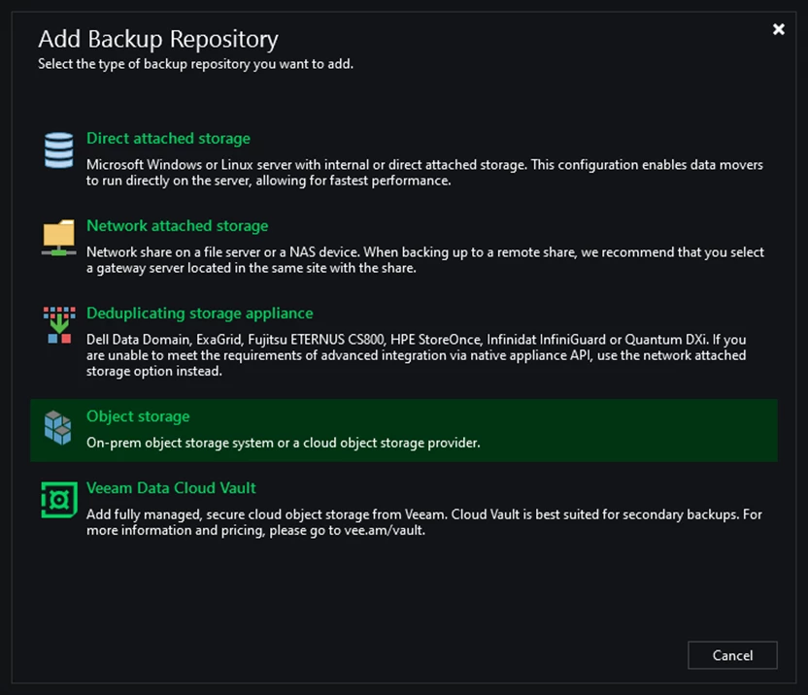Click the fully managed cloud object storage description
Screen dimensions: 808x695
424,522
